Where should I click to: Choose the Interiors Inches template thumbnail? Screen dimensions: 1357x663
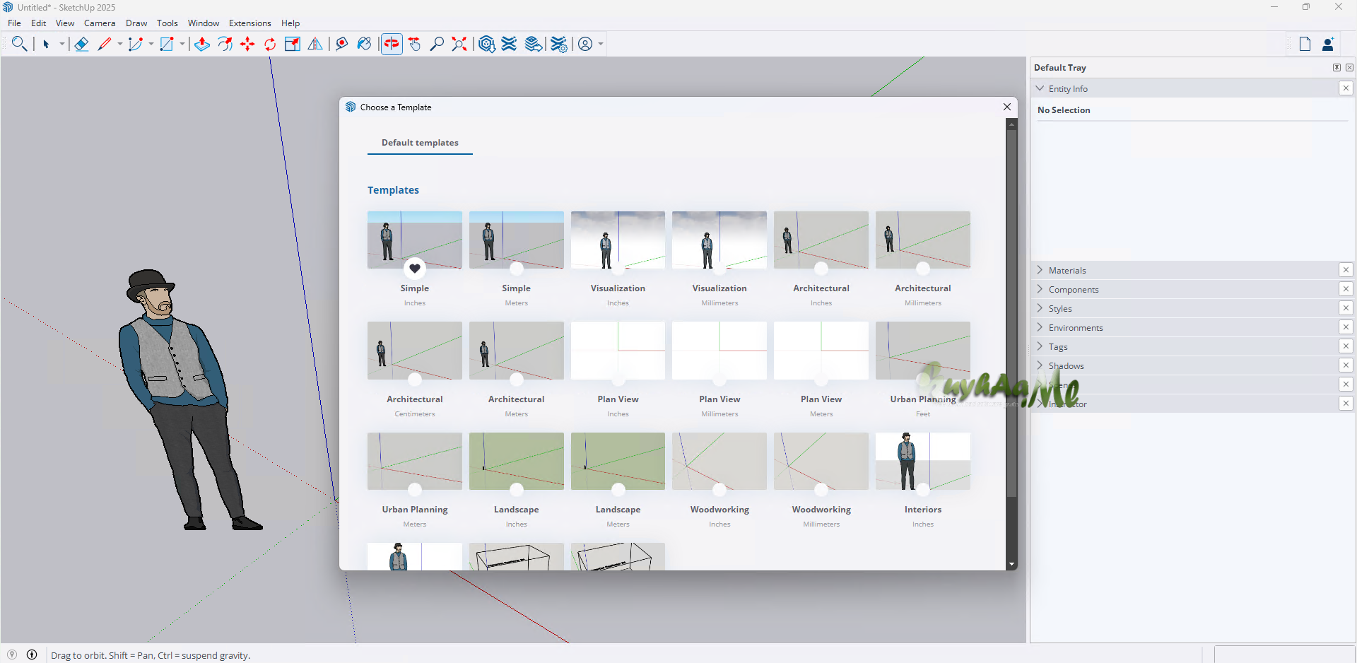pyautogui.click(x=923, y=462)
